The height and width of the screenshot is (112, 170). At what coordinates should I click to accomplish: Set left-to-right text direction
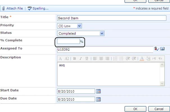click(154, 59)
